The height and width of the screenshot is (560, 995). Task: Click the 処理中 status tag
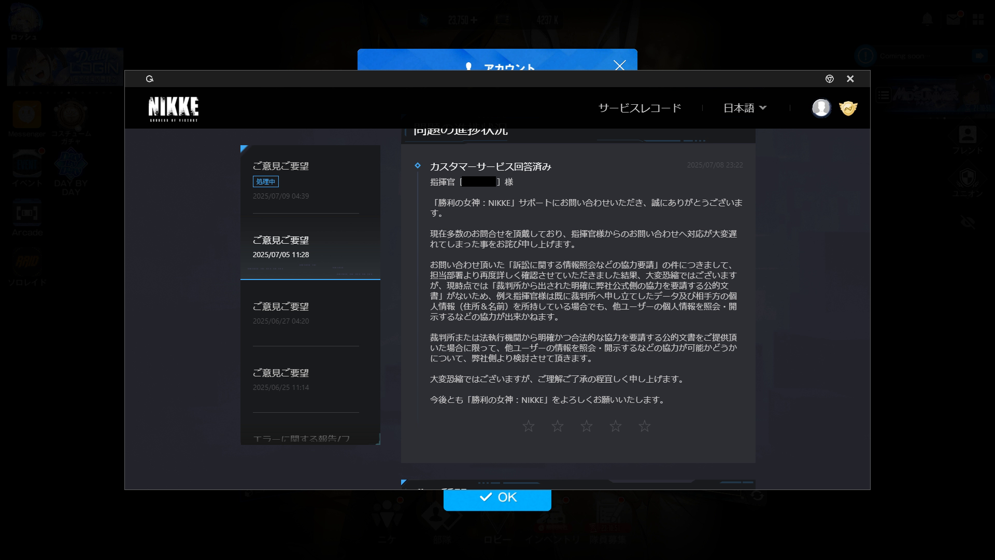pyautogui.click(x=266, y=181)
